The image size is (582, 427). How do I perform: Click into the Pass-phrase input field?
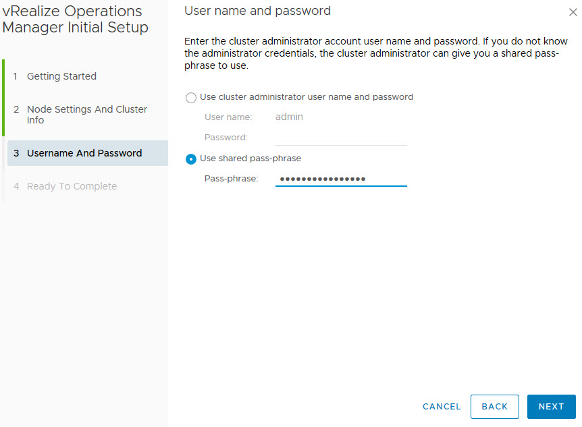(340, 179)
